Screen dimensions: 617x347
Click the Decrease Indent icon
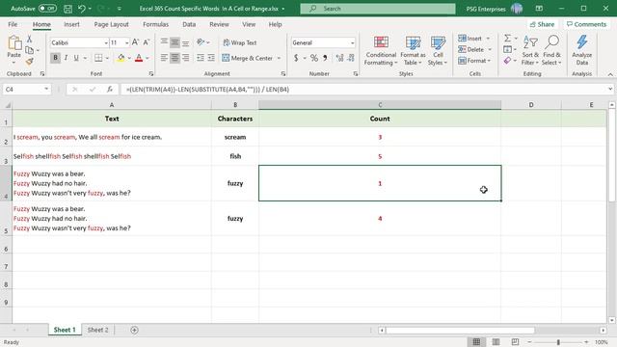click(x=201, y=58)
